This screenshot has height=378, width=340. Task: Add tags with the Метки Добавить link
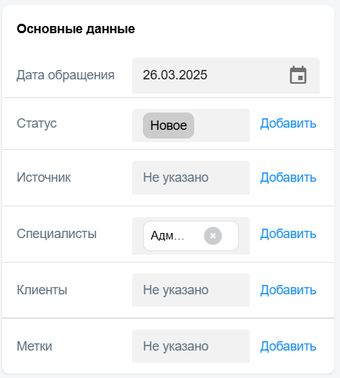click(288, 346)
